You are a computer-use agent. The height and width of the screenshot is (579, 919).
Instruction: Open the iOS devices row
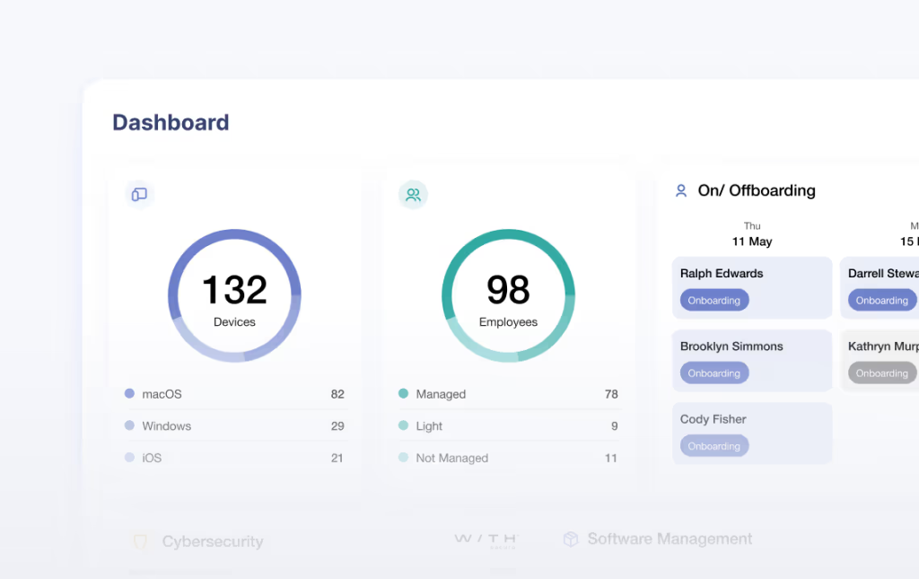click(x=234, y=458)
